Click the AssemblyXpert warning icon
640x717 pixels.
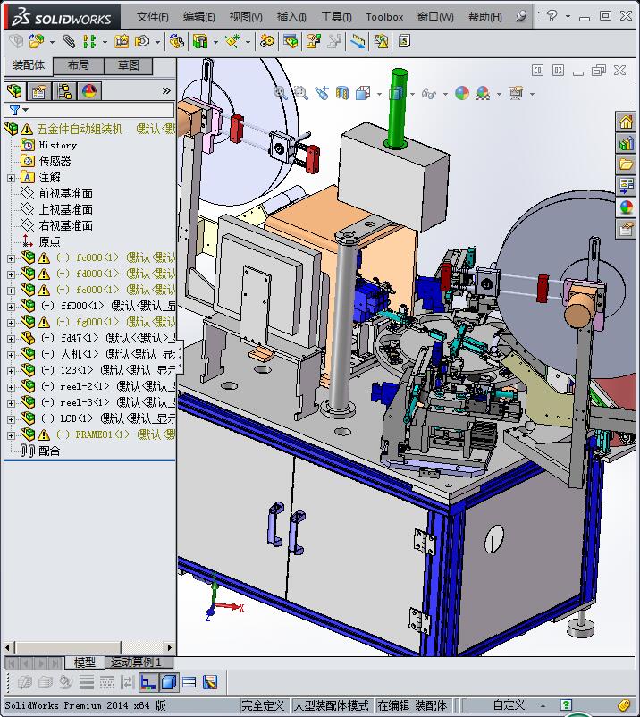(x=381, y=42)
